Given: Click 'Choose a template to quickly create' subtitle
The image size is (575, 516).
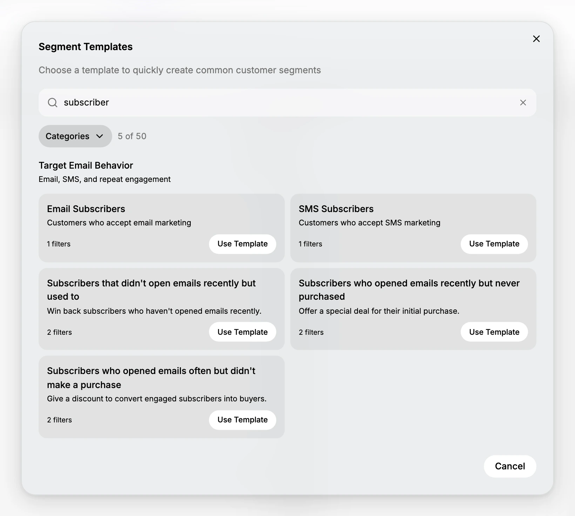Looking at the screenshot, I should (x=180, y=70).
